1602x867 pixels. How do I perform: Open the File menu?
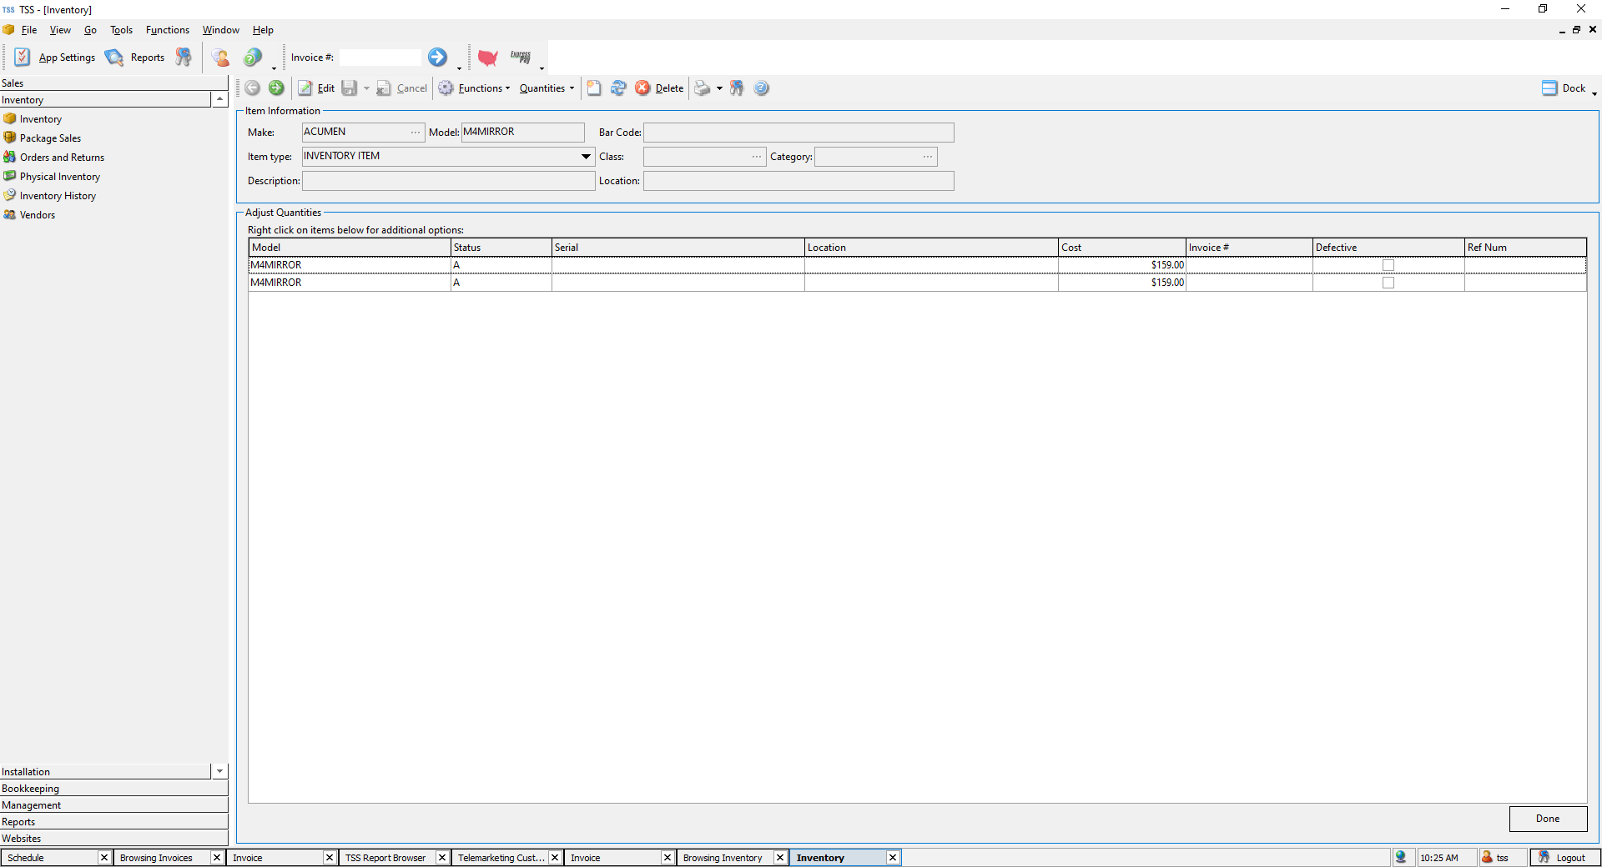[x=29, y=30]
